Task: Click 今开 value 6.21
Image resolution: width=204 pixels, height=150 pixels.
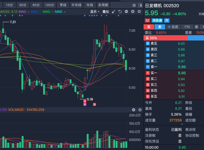Action: click(178, 103)
